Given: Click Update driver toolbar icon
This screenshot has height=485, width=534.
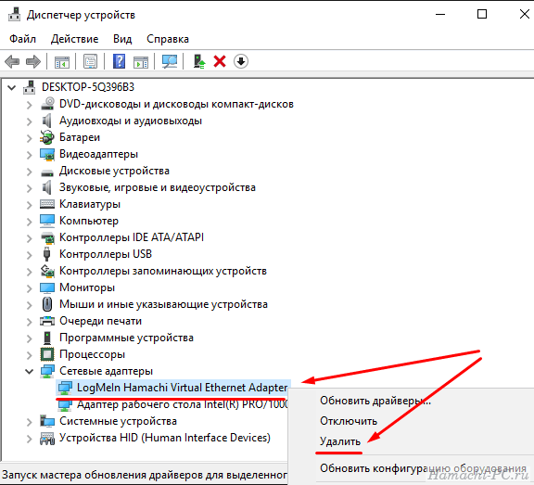Looking at the screenshot, I should point(199,61).
